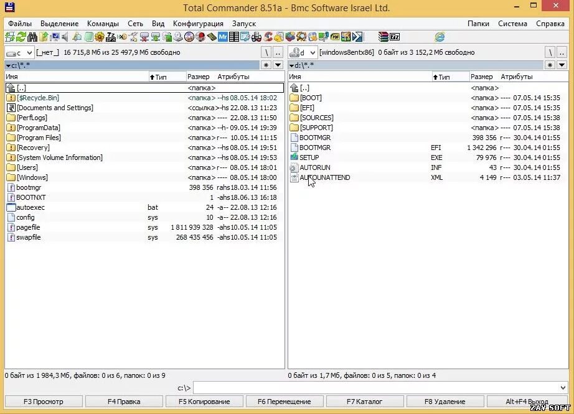Image resolution: width=574 pixels, height=414 pixels.
Task: Click the red ball toolbar icon
Action: 200,37
